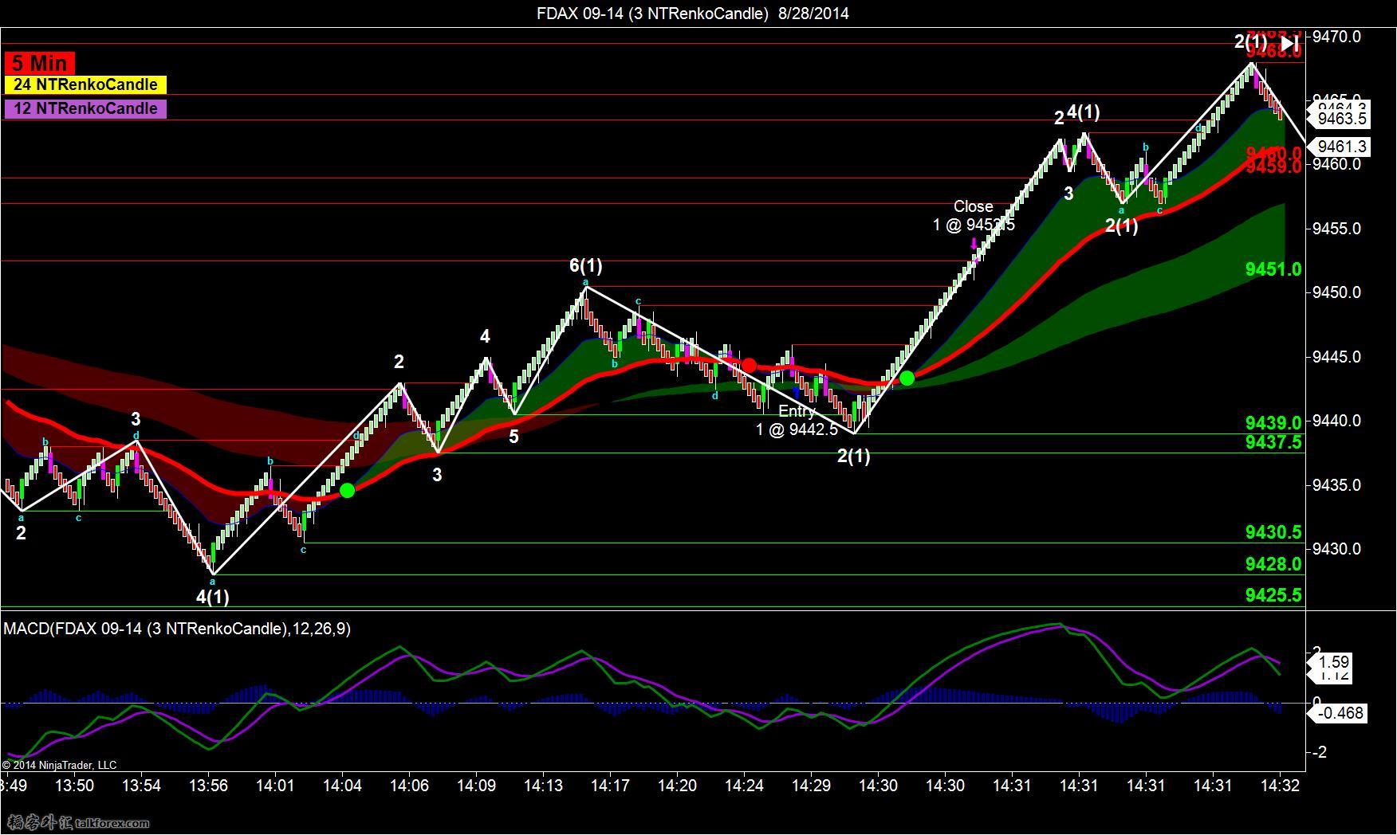1397x835 pixels.
Task: Click the 14:32 time axis label
Action: pos(1280,786)
